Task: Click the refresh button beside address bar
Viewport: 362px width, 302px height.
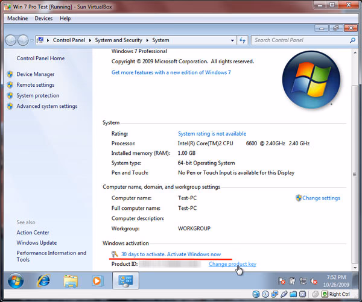Action: click(x=243, y=40)
